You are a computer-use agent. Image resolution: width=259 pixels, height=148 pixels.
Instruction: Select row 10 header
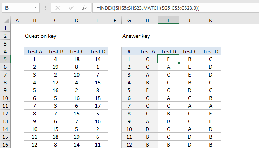[5, 98]
